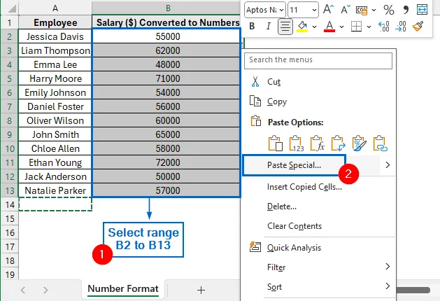Click Decrease Decimal icon
This screenshot has width=440, height=301.
[400, 27]
